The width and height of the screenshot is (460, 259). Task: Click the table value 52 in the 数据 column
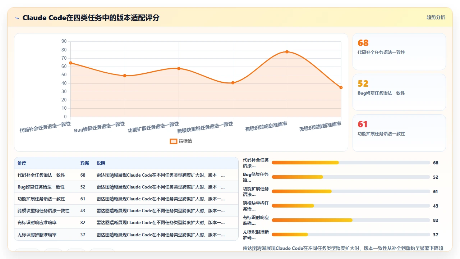pyautogui.click(x=83, y=187)
